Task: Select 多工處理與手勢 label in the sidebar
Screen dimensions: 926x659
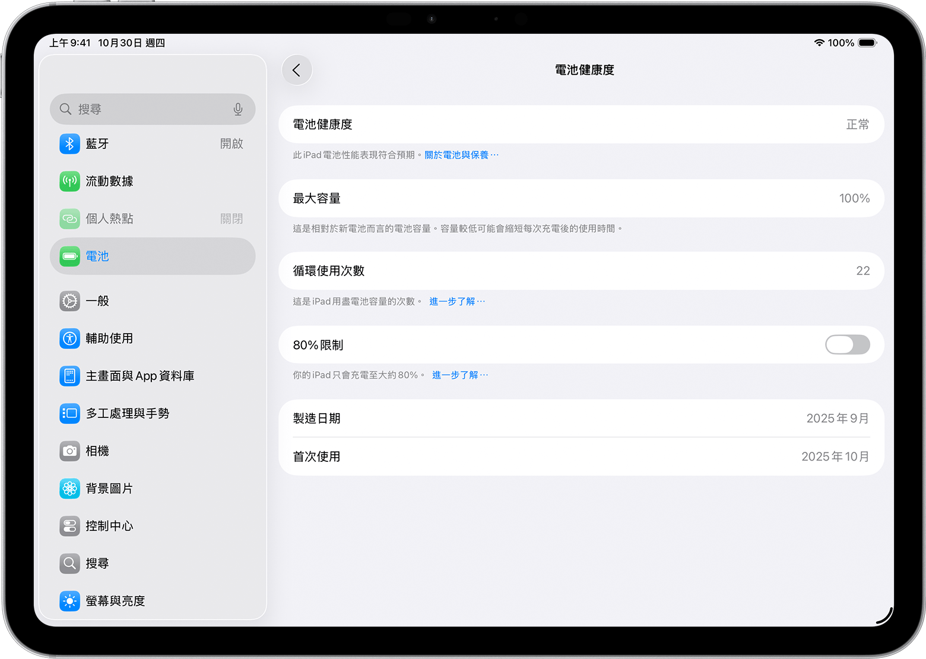Action: click(x=128, y=413)
